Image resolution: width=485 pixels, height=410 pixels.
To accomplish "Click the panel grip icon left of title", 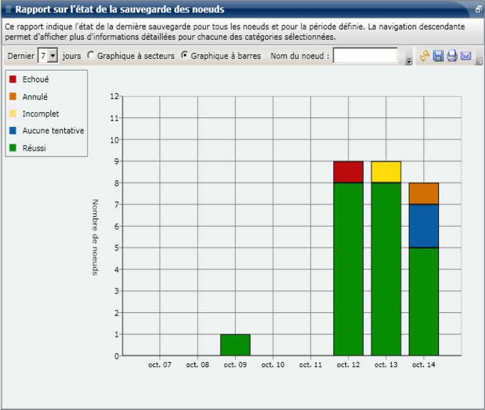I will pos(8,9).
